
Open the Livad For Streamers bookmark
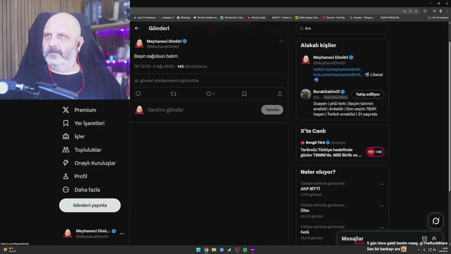[144, 17]
